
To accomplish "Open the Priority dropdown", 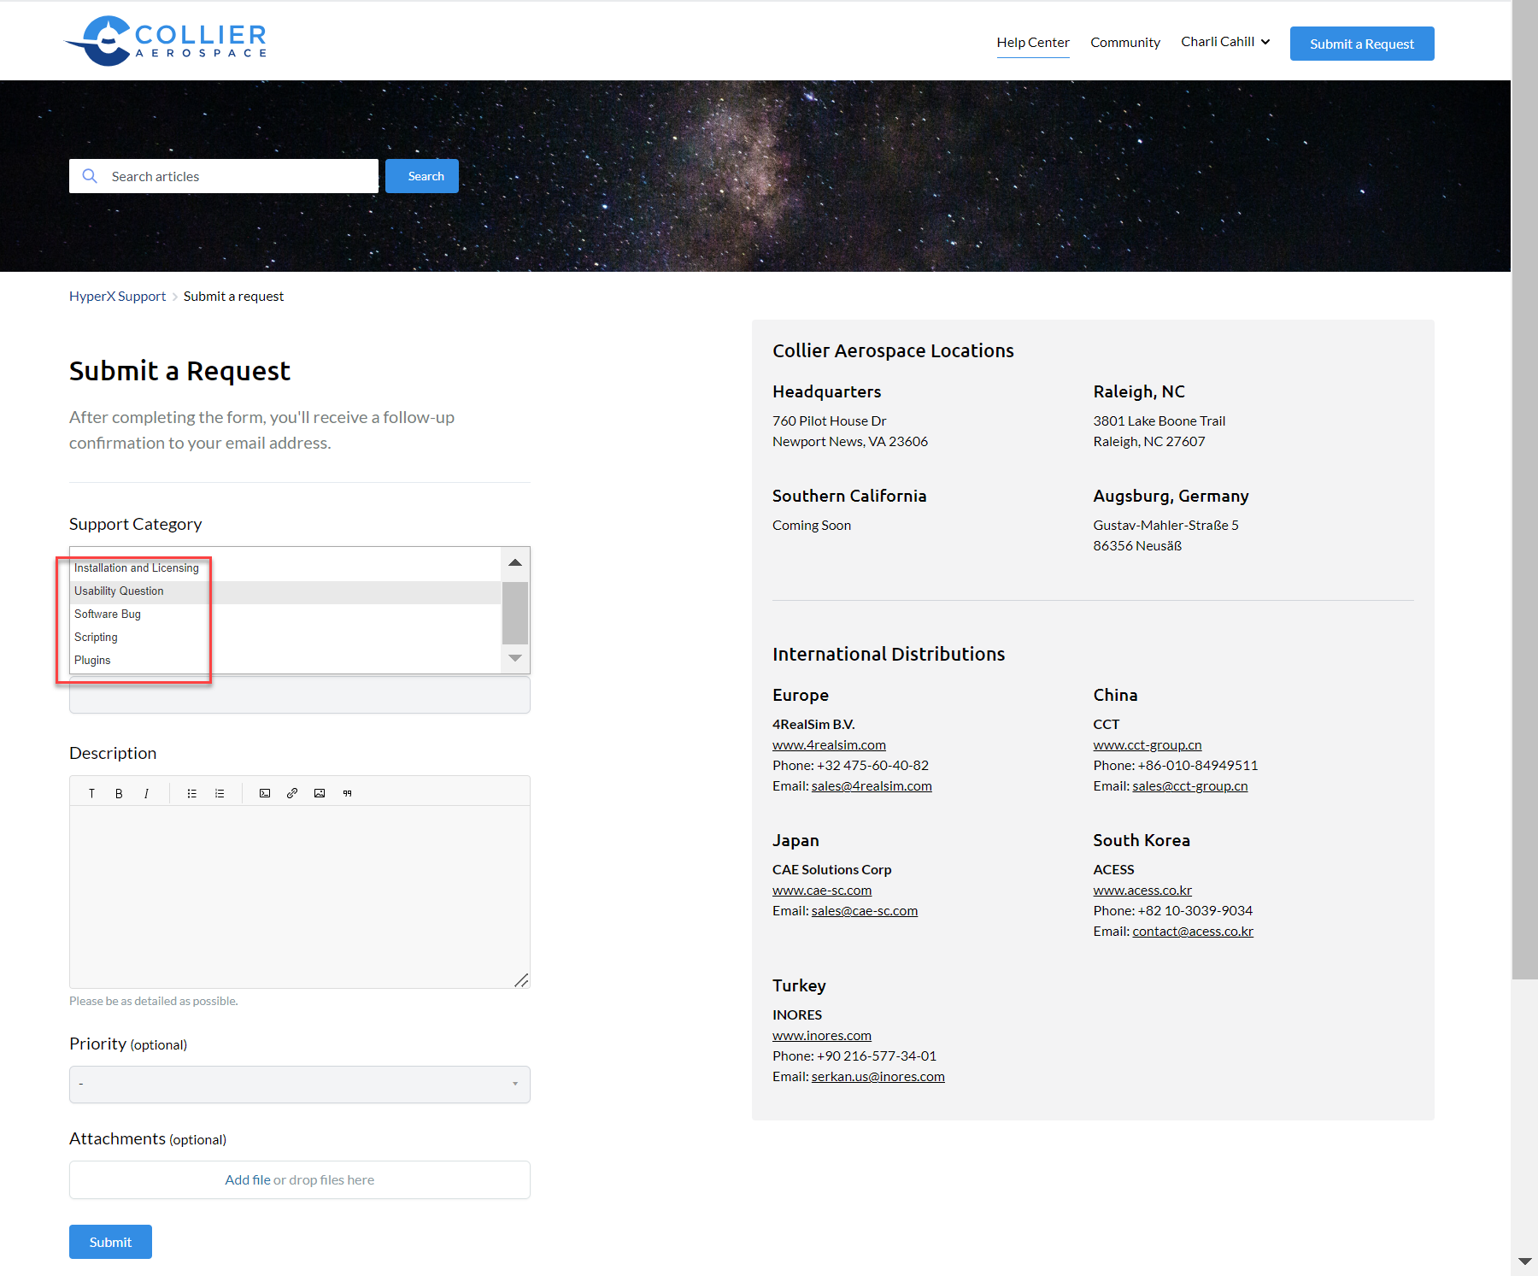I will point(300,1084).
